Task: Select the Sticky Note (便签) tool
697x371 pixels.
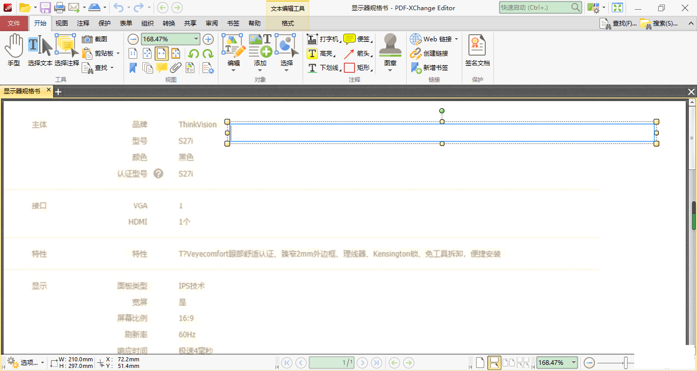Action: (x=357, y=39)
